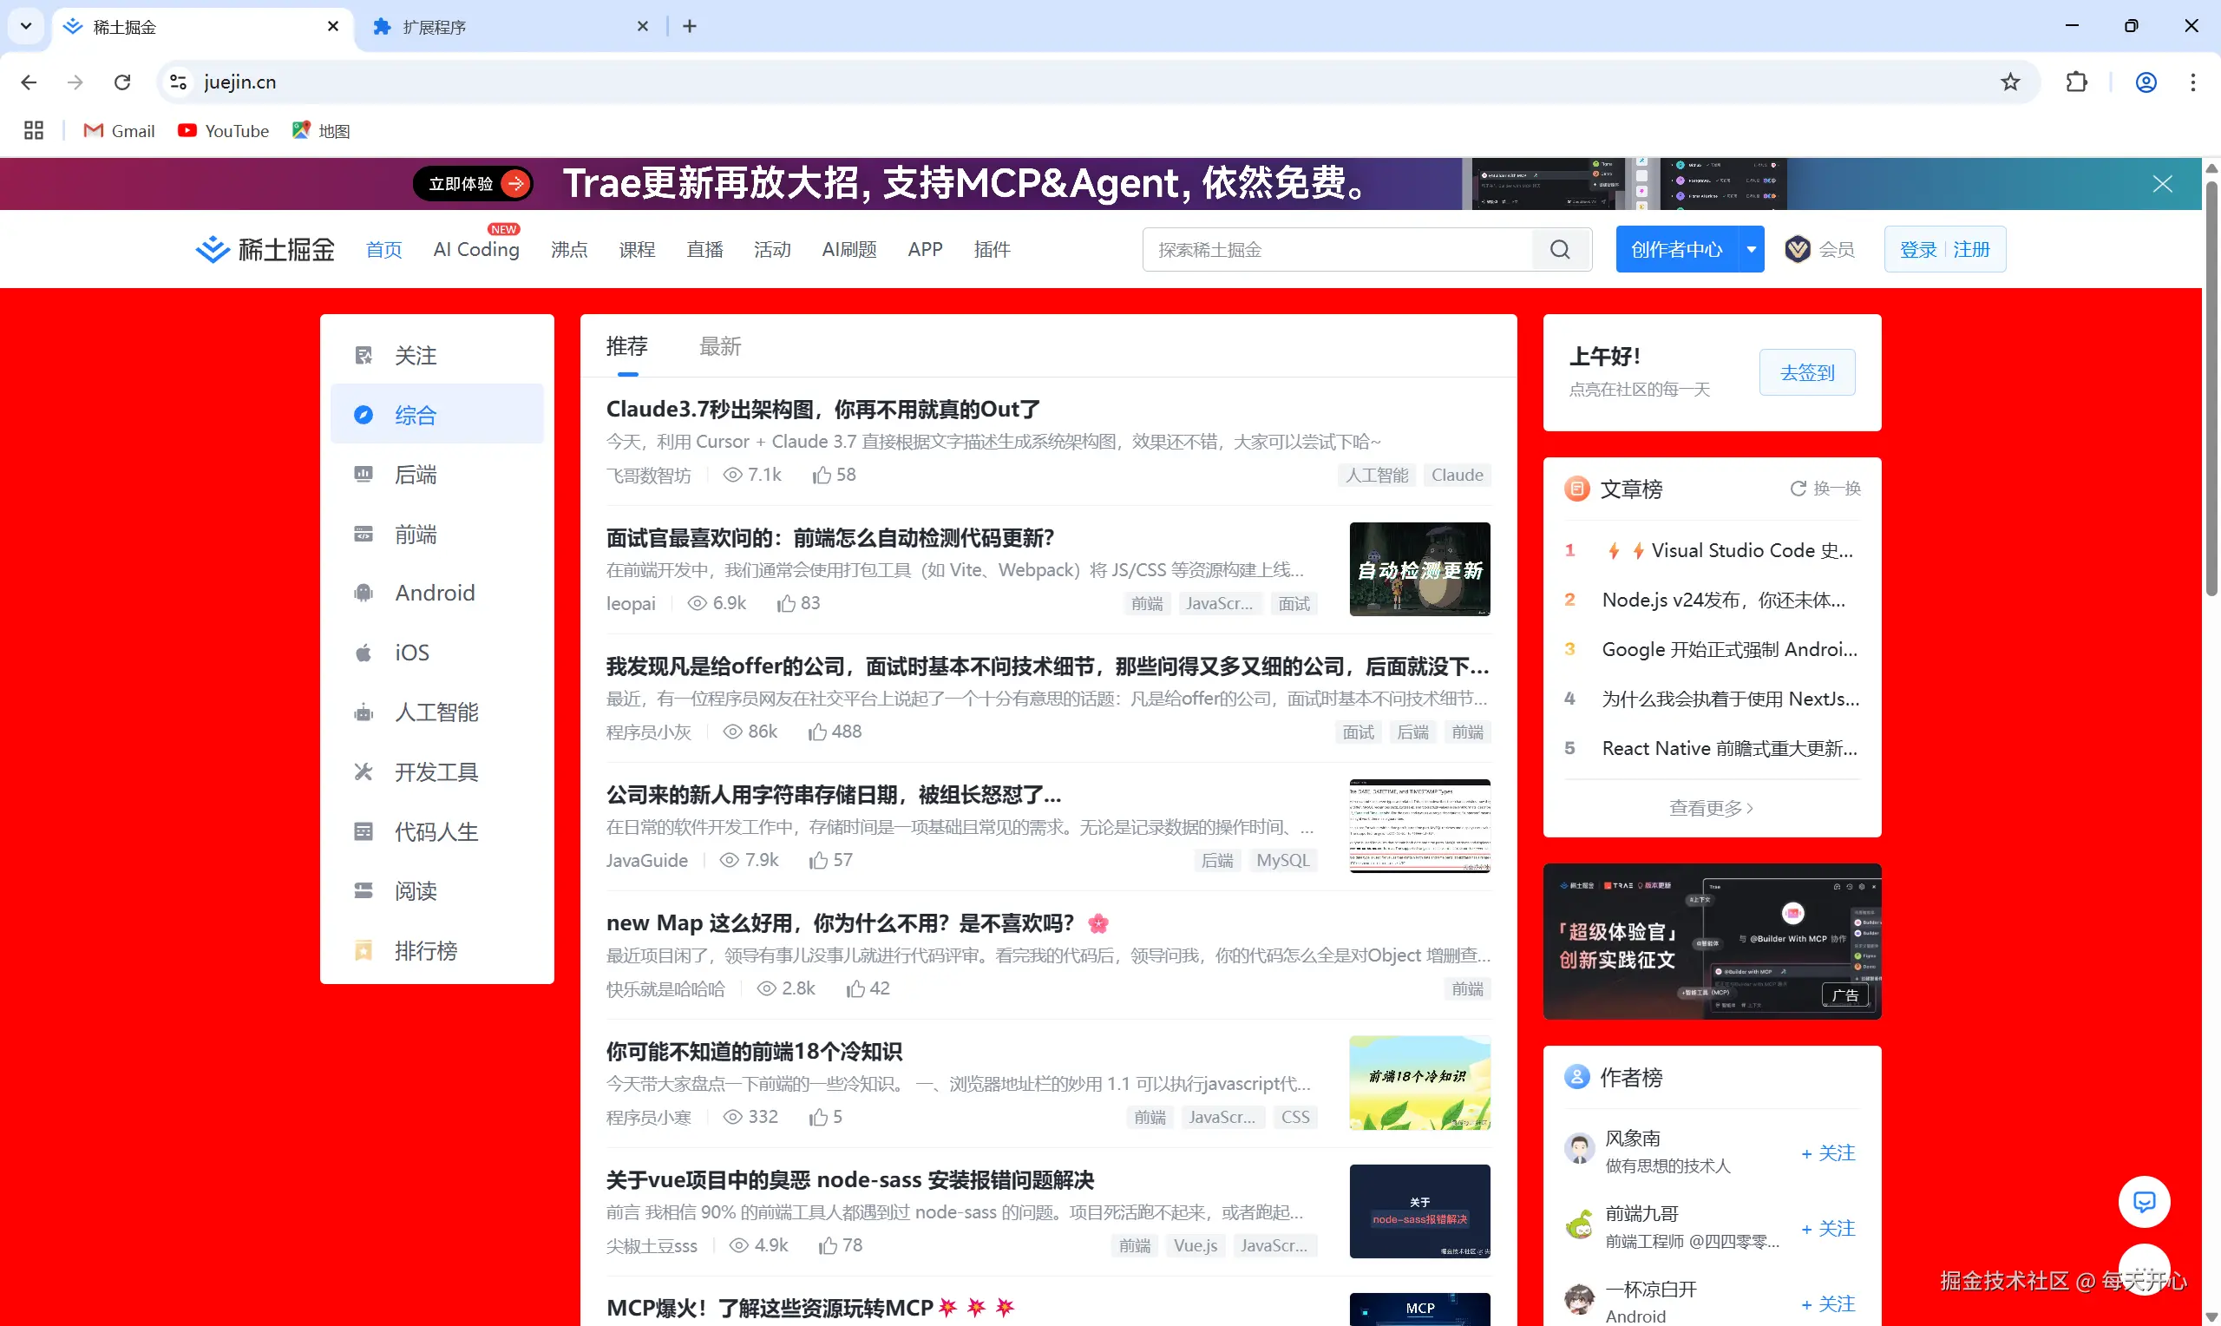Open the 沸点 navigation menu item
The height and width of the screenshot is (1326, 2221).
[x=568, y=249]
